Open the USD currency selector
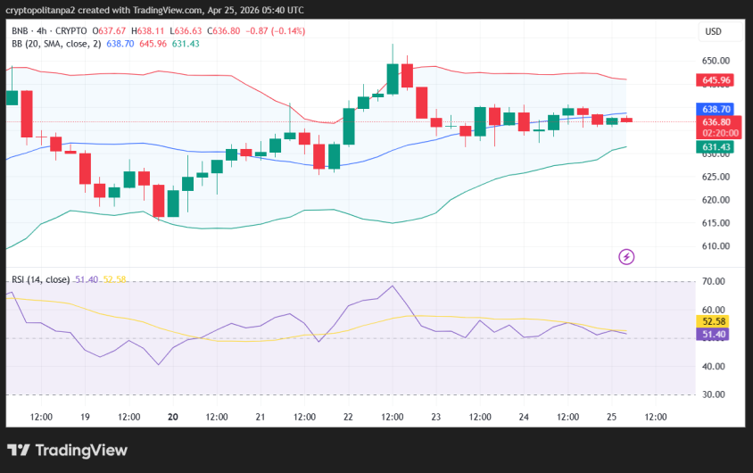753x473 pixels. coord(713,31)
